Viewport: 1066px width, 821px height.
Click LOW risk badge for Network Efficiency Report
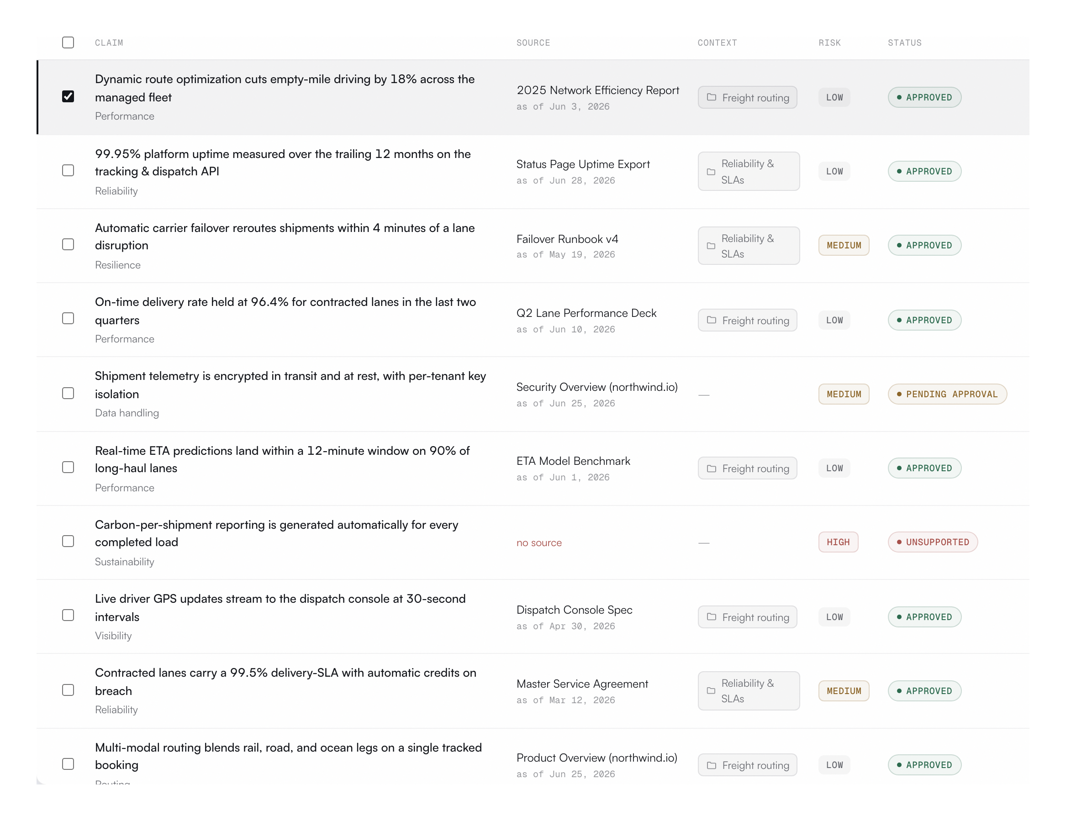834,98
